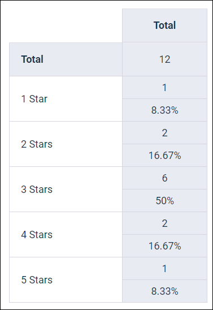This screenshot has height=310, width=213.
Task: Click the 3 Stars count of 6
Action: coord(164,178)
